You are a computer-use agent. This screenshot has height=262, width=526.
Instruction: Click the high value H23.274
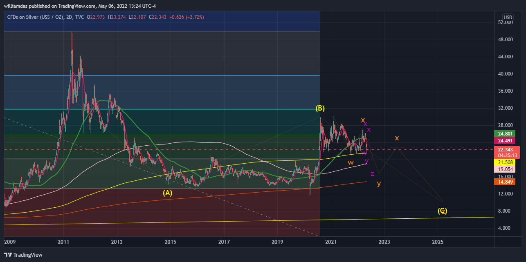pos(117,17)
